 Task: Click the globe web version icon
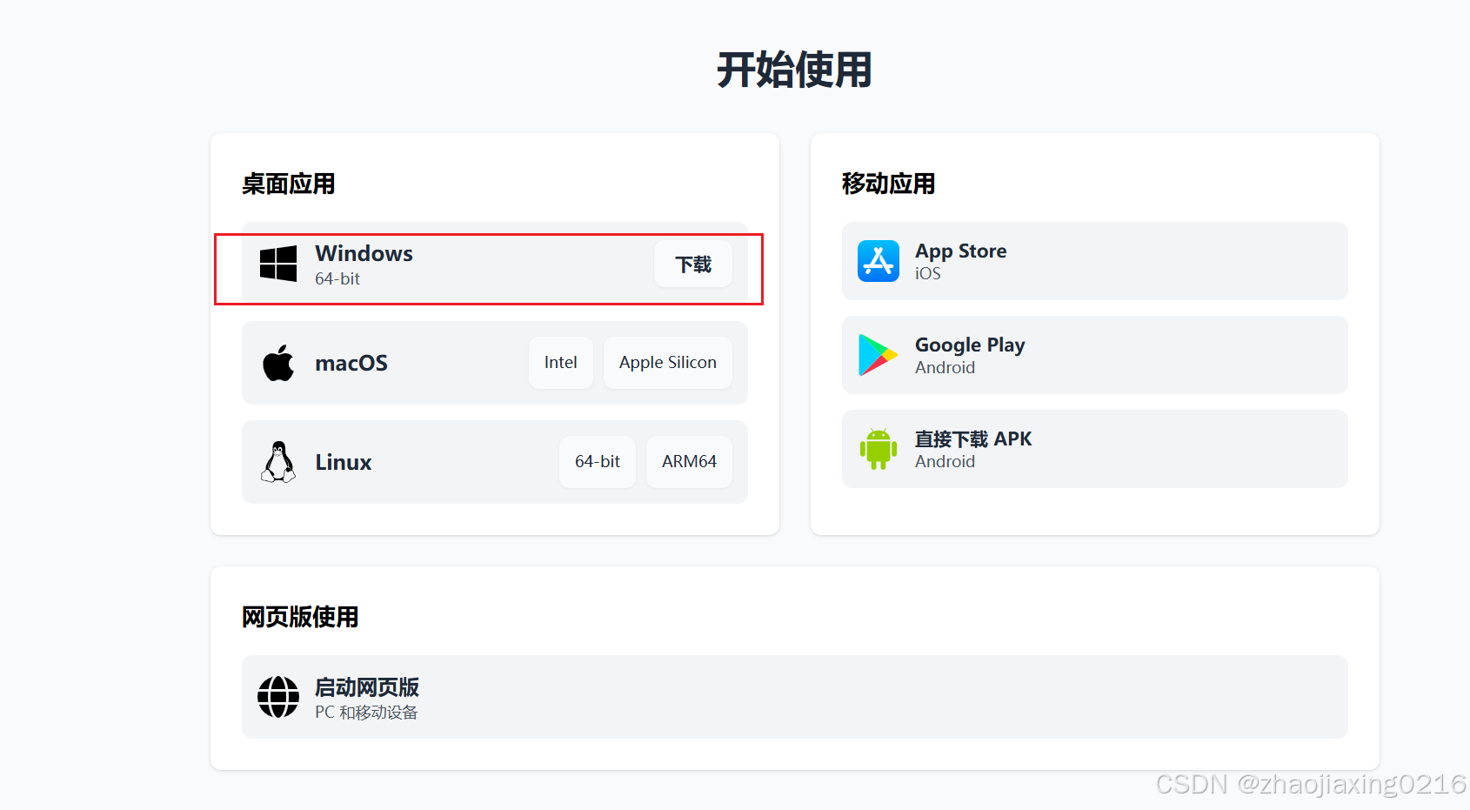[x=278, y=697]
